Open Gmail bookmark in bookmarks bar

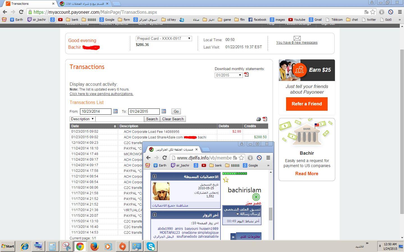point(315,20)
